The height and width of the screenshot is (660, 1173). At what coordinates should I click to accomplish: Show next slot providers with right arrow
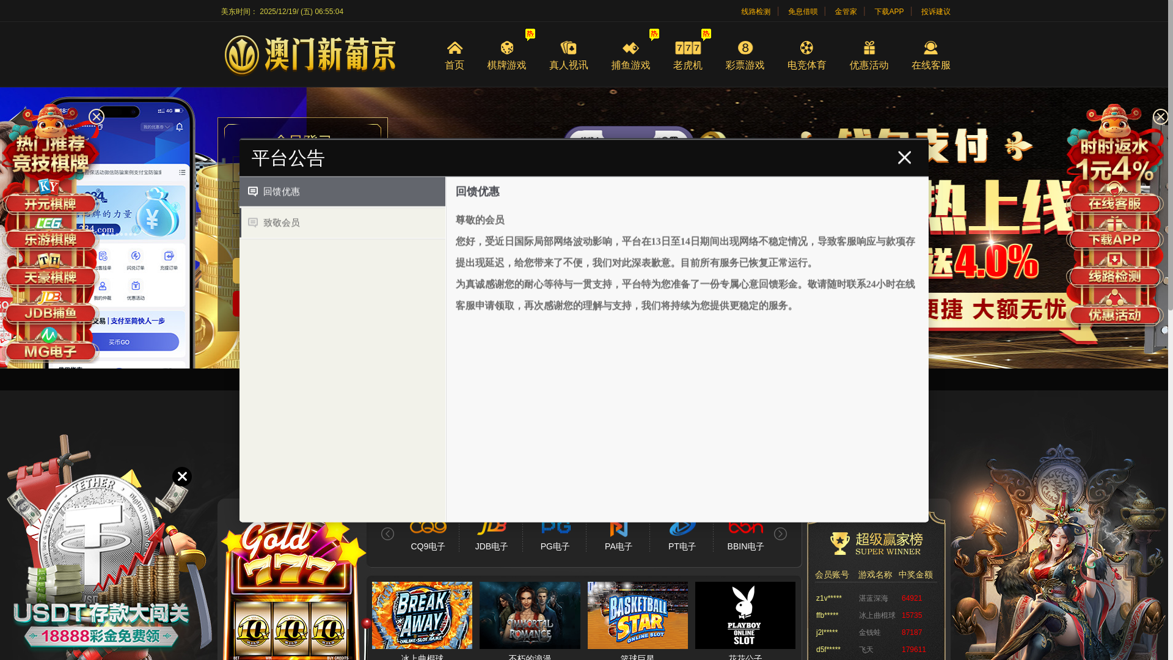point(780,534)
